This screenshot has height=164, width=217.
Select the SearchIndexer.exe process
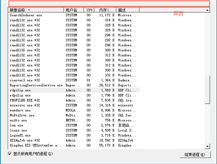[x=26, y=15]
